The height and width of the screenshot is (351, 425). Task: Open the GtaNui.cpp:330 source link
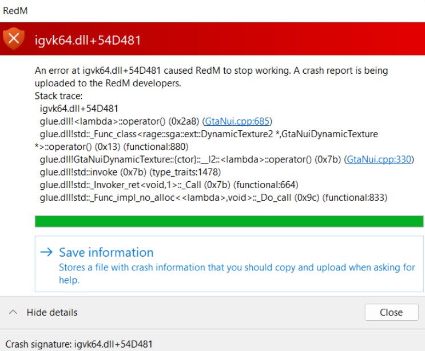(379, 159)
